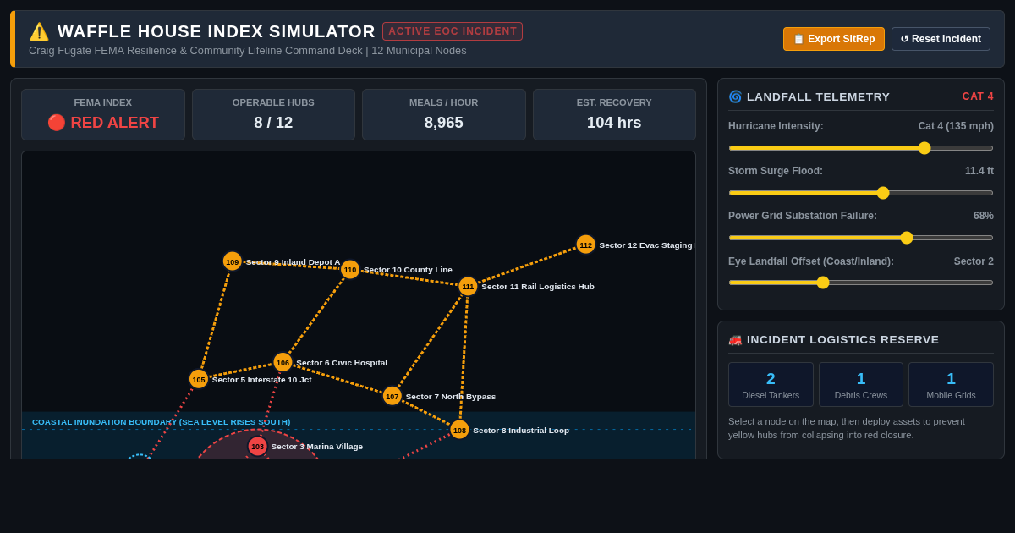The height and width of the screenshot is (533, 1015).
Task: Adjust the Storm Surge Flood slider
Action: click(861, 193)
